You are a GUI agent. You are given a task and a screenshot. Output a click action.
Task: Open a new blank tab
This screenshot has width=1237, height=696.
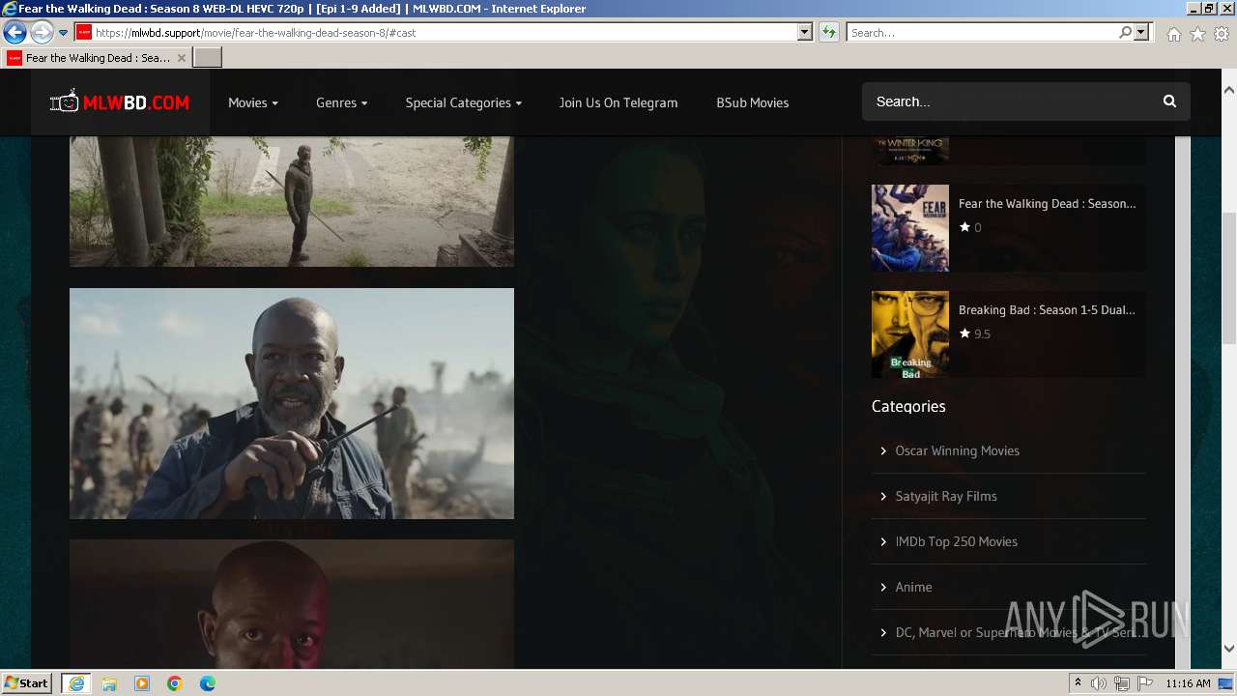[208, 58]
